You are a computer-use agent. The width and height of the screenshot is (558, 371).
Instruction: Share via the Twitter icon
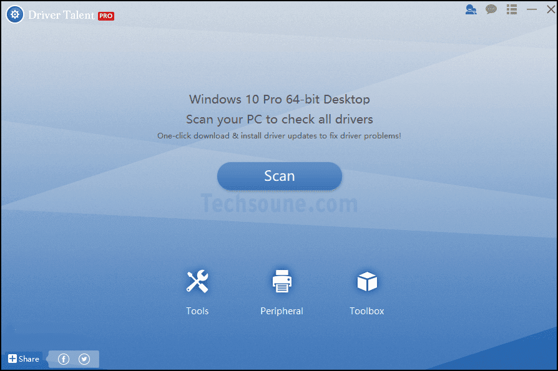pos(84,359)
